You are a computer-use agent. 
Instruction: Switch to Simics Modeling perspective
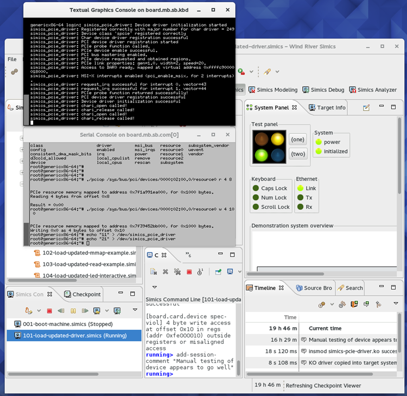click(273, 90)
